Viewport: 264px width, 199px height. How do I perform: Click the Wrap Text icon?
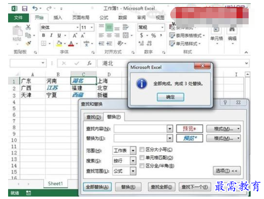point(126,27)
